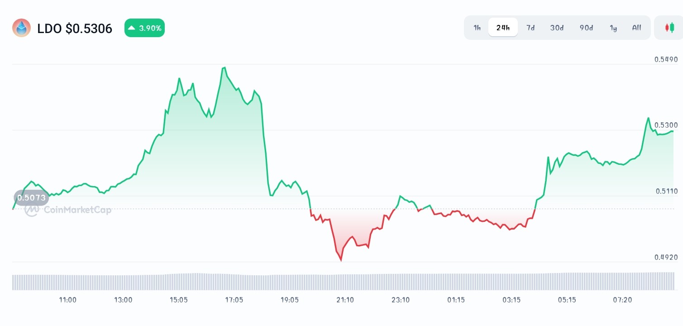This screenshot has height=326, width=683.
Task: Enable the 1h timeframe view
Action: pos(476,28)
